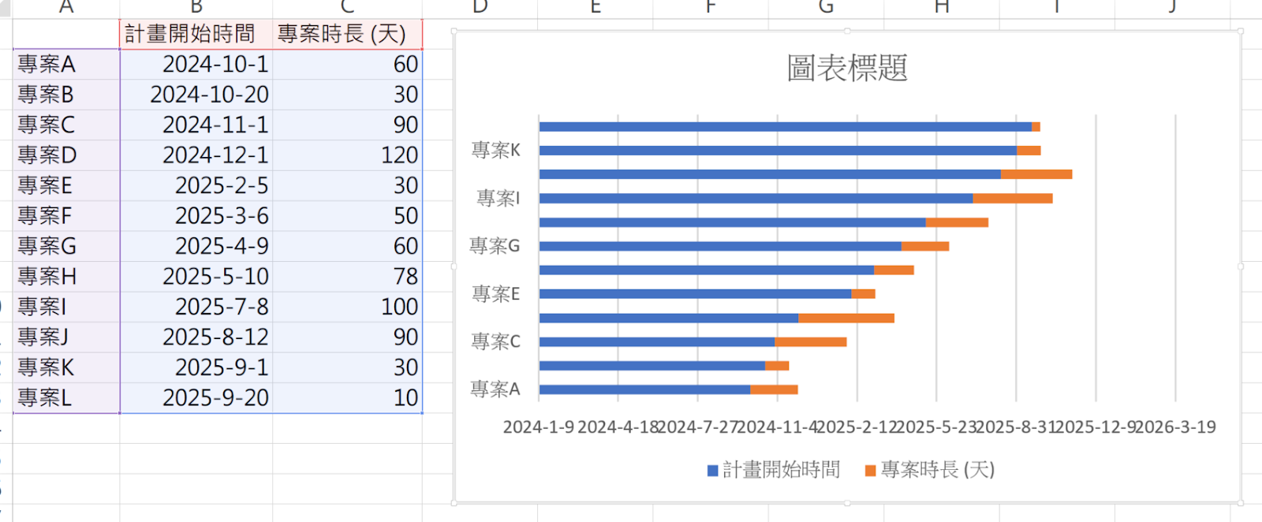Click chart axis label 專案G
Viewport: 1262px width, 522px height.
coord(495,246)
